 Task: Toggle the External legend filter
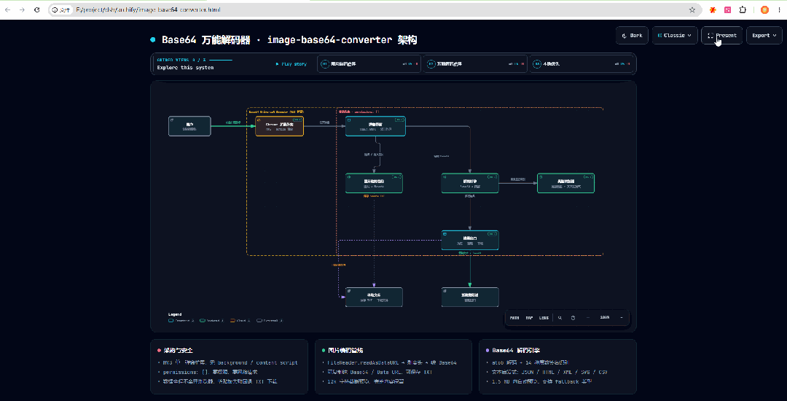pyautogui.click(x=270, y=320)
